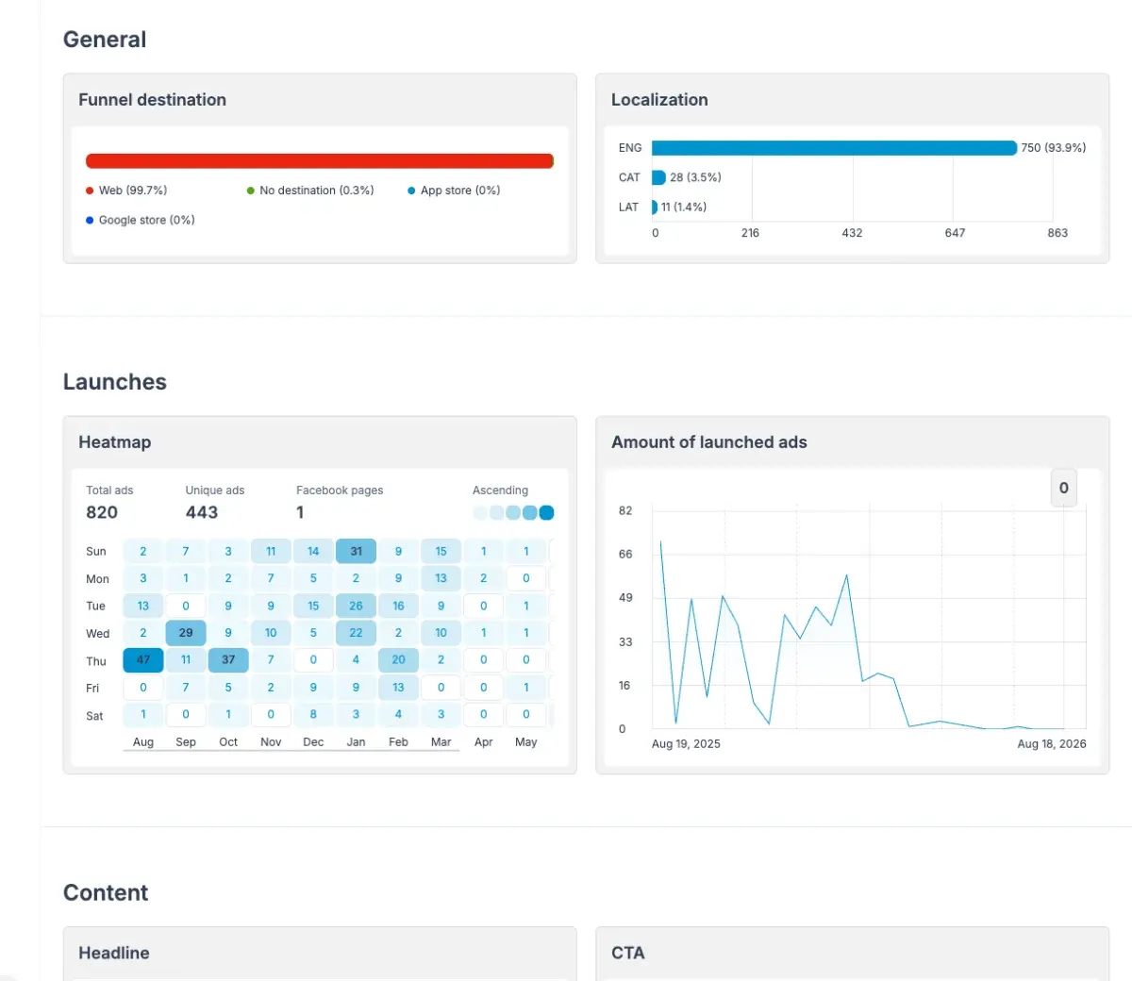Click the Amount of launched ads title
The width and height of the screenshot is (1132, 981).
click(709, 442)
